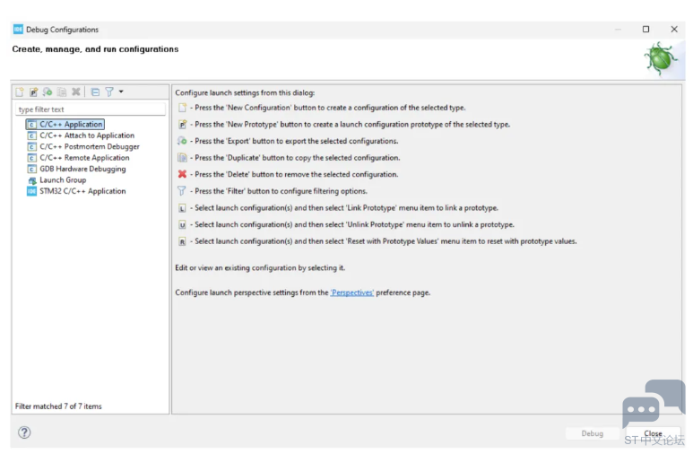
Task: Select C/C++ Application in the tree
Action: click(71, 125)
